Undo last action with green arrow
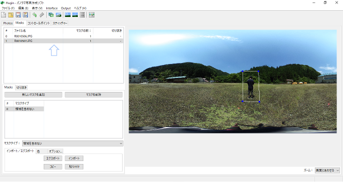 click(35, 15)
